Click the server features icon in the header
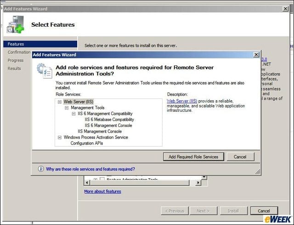This screenshot has width=294, height=225. [x=15, y=24]
